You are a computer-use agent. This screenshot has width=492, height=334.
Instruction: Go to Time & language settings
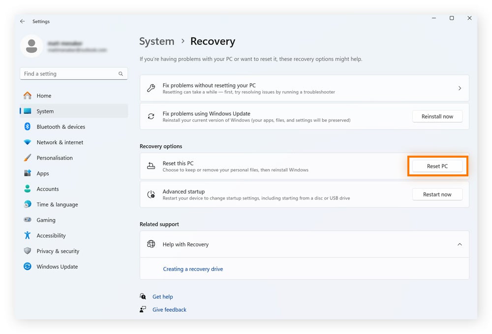pos(57,204)
